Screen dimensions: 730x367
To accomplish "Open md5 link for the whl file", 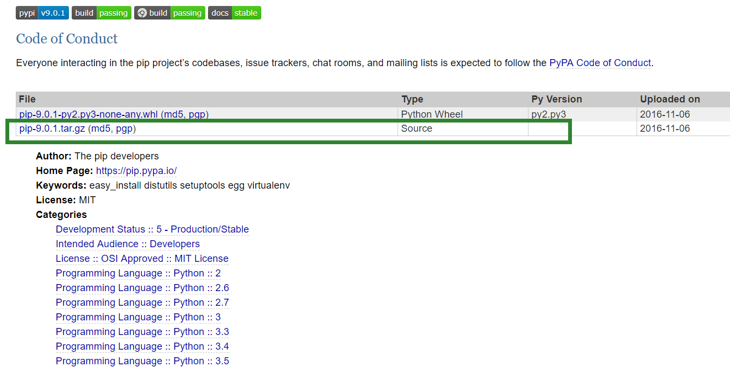I will pyautogui.click(x=174, y=114).
